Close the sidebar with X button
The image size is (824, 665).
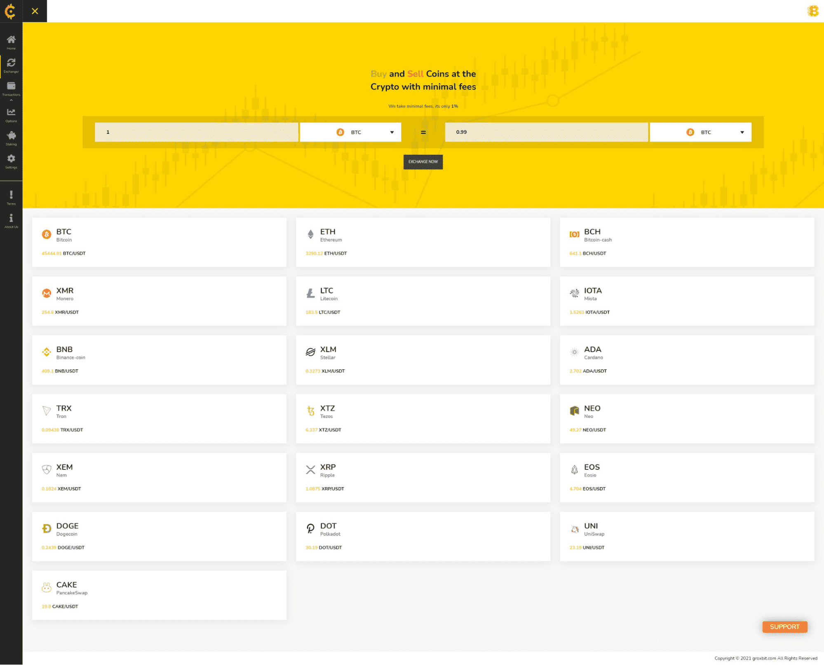(x=35, y=11)
